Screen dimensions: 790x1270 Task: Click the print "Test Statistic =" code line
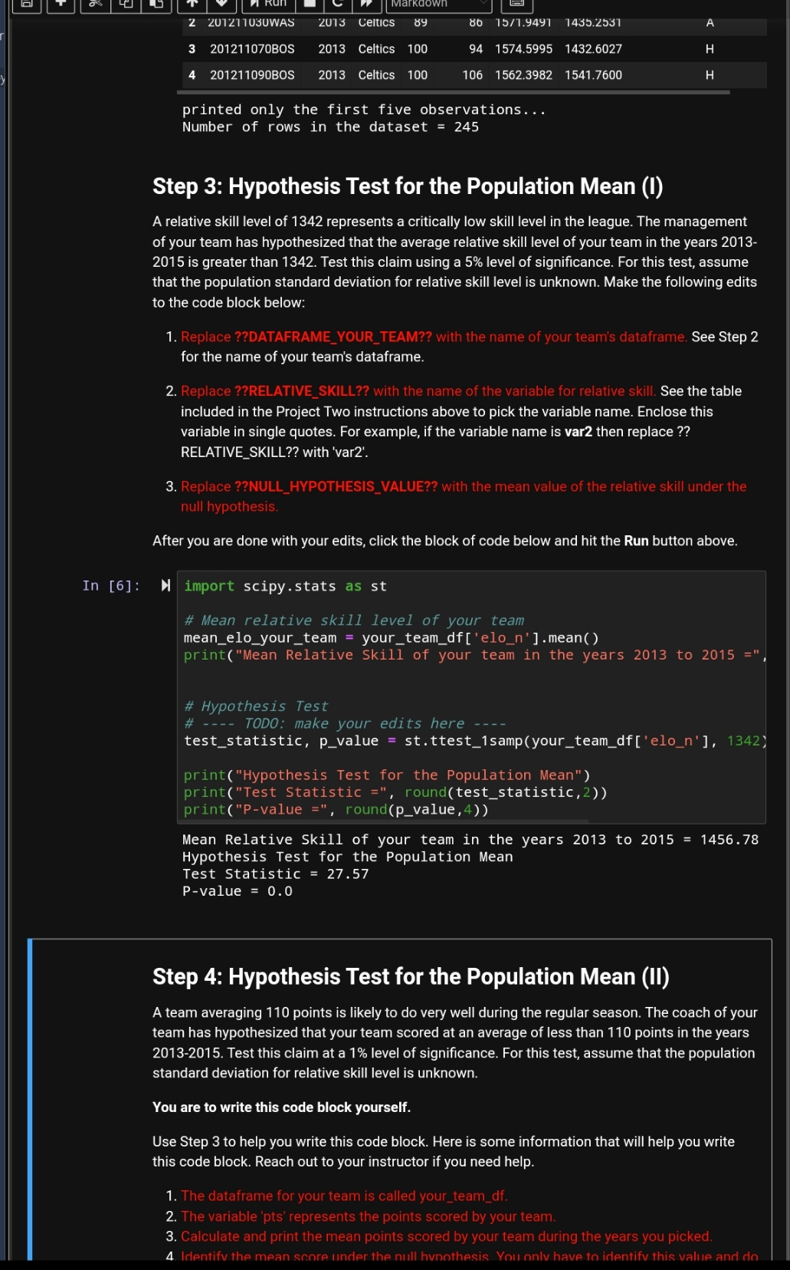[x=395, y=792]
